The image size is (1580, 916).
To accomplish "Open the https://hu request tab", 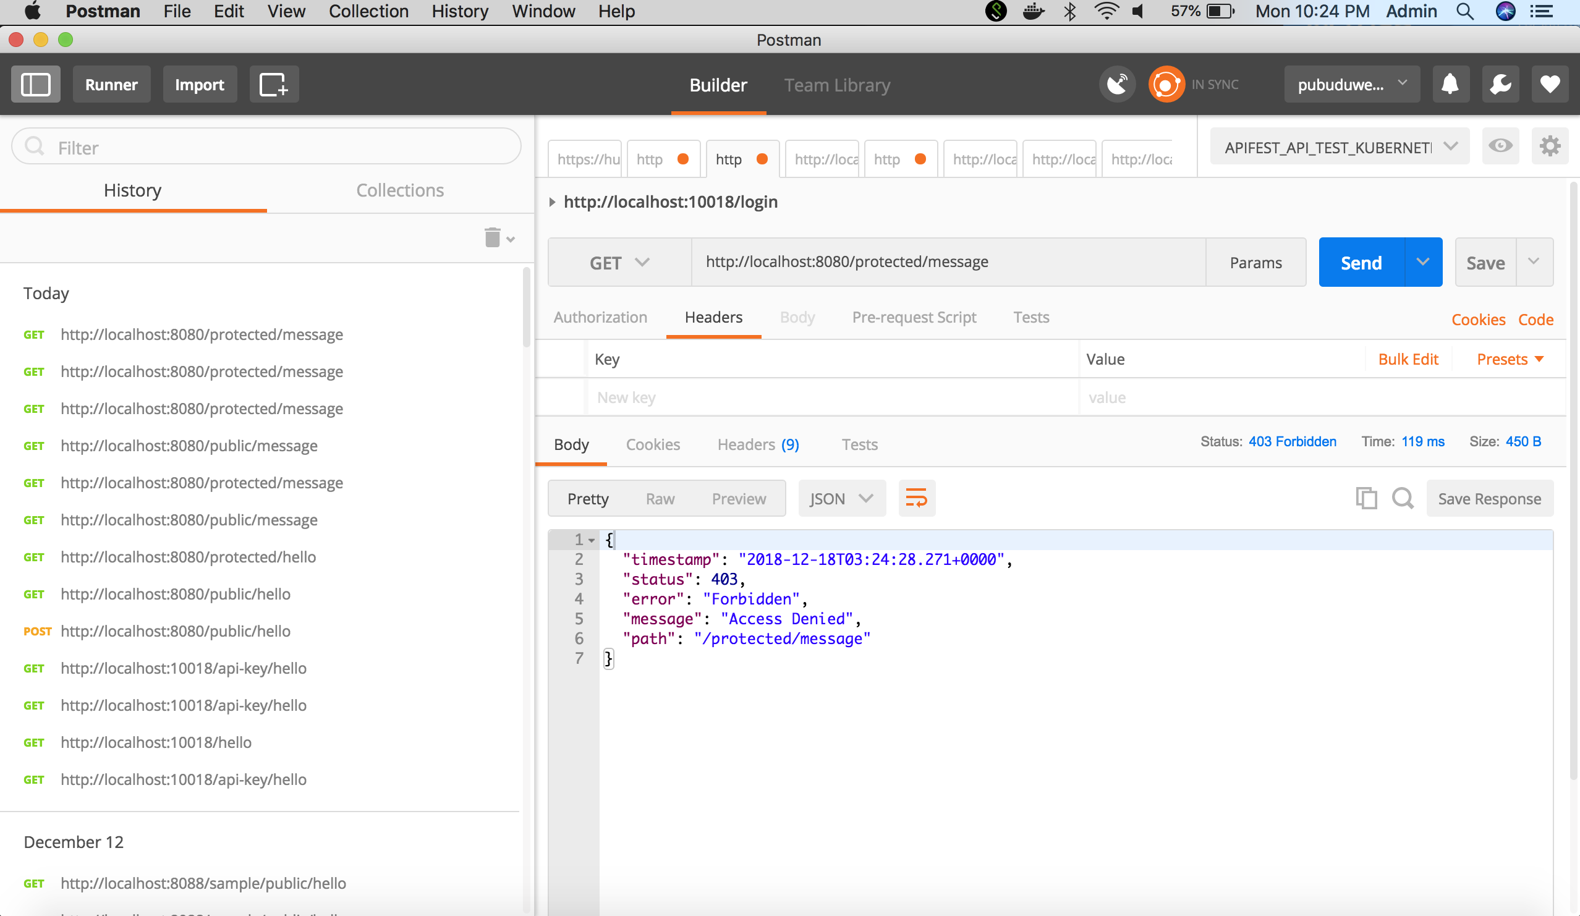I will tap(585, 159).
